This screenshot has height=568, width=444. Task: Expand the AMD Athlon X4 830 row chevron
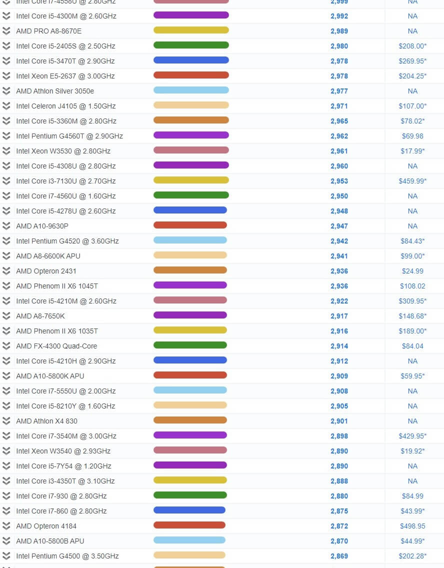[x=6, y=421]
